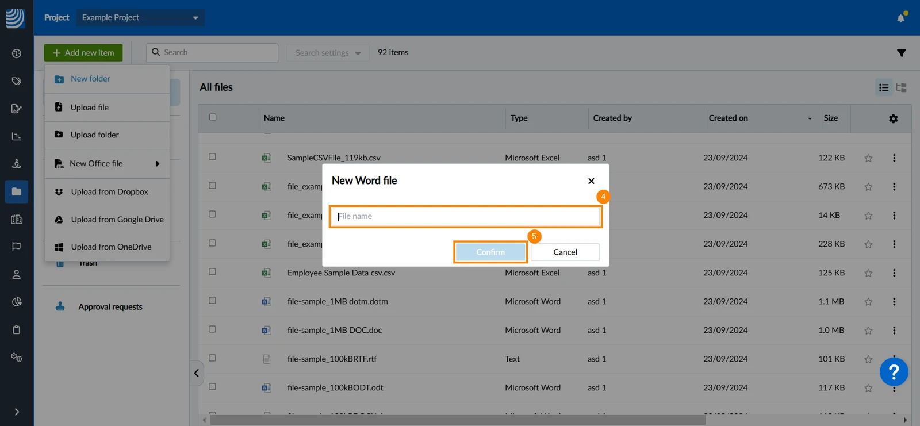Image resolution: width=920 pixels, height=426 pixels.
Task: Select file-sample_1MB DOC.doc checkbox
Action: click(x=212, y=329)
